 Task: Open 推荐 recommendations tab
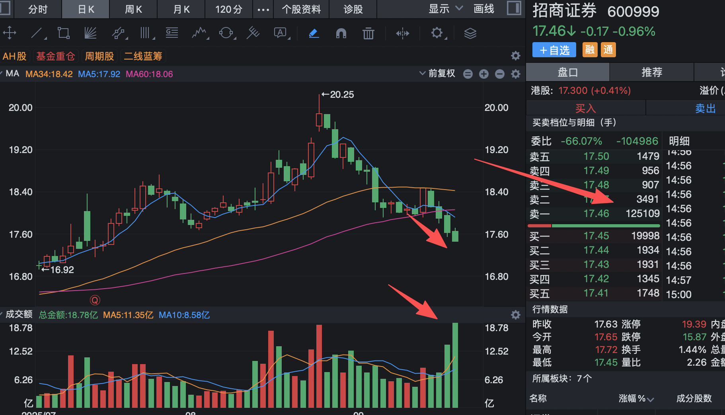click(x=652, y=72)
